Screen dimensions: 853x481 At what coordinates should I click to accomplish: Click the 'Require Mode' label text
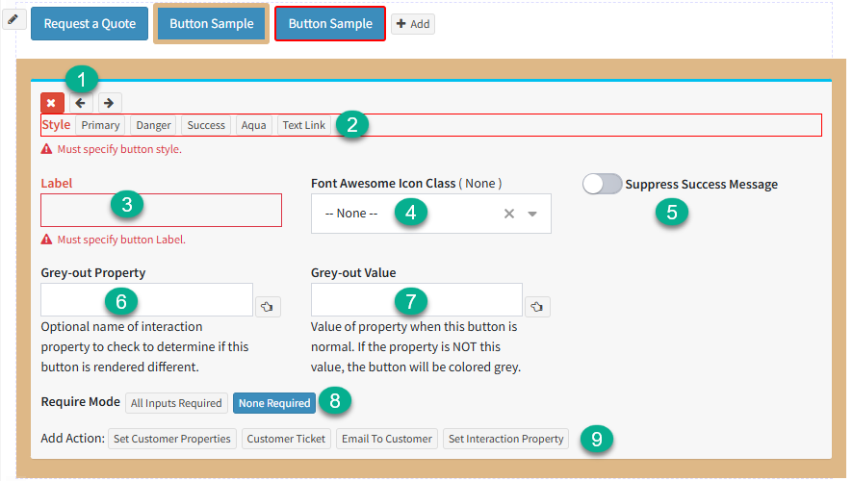[81, 402]
